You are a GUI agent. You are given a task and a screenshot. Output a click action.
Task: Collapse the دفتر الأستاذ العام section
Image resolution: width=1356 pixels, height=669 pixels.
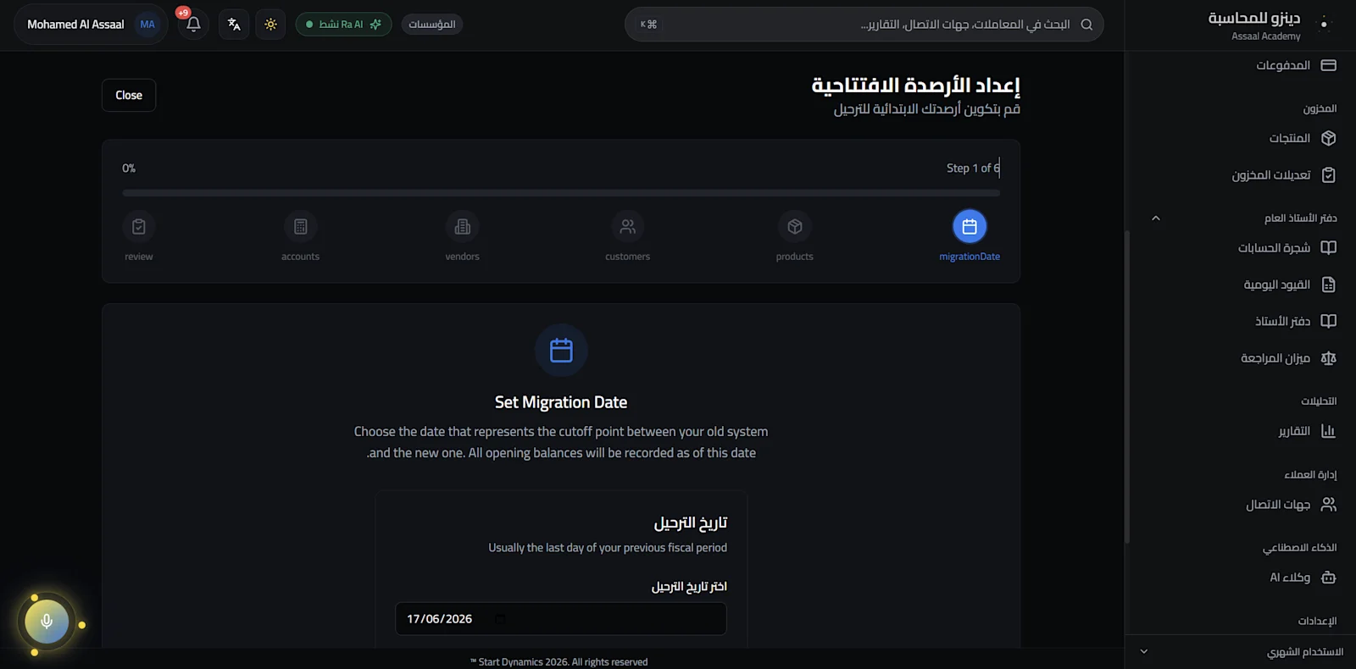1156,218
